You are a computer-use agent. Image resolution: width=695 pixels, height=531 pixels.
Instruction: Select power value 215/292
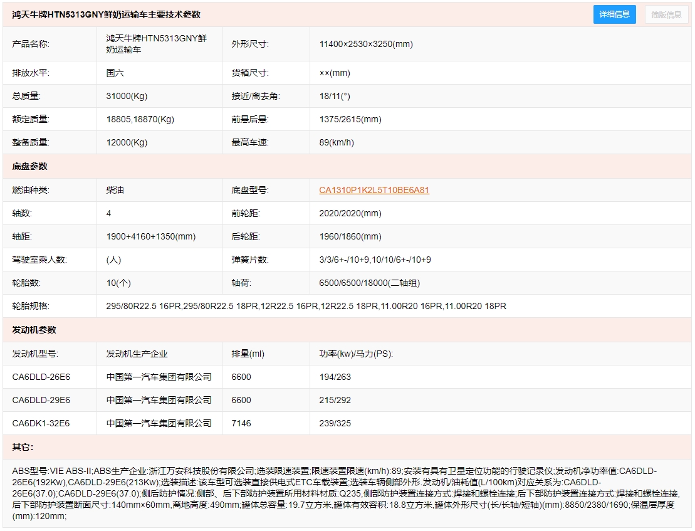[335, 400]
